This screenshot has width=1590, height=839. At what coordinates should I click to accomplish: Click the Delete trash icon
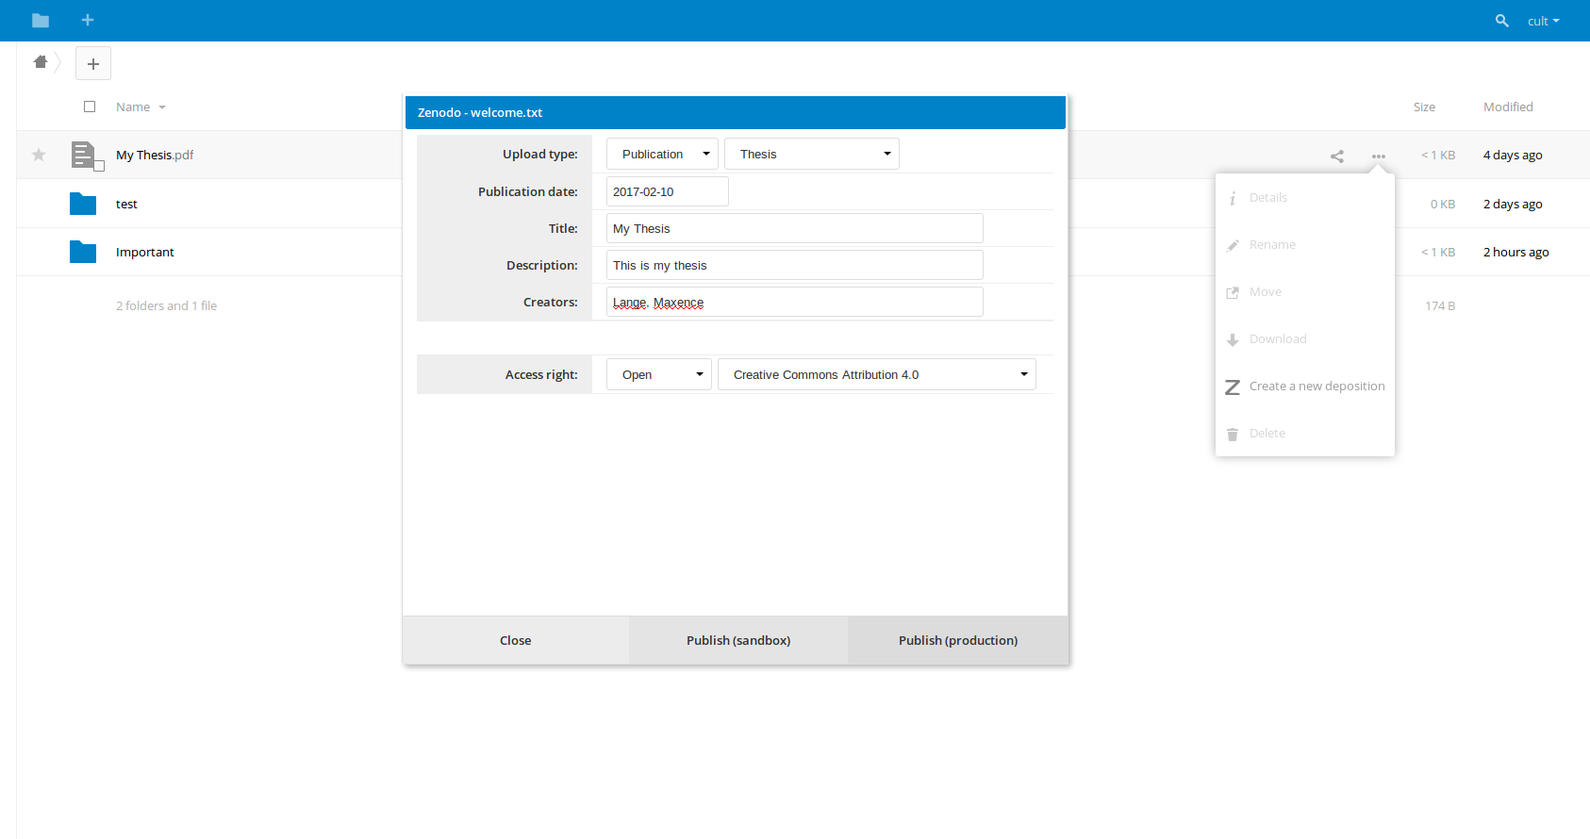click(1233, 434)
